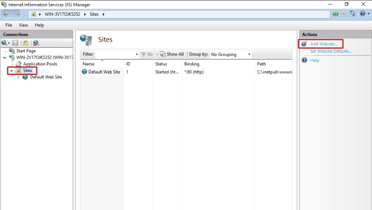This screenshot has width=372, height=210.
Task: Click WIN-3V17OJKS352 in the breadcrumb
Action: [x=62, y=14]
